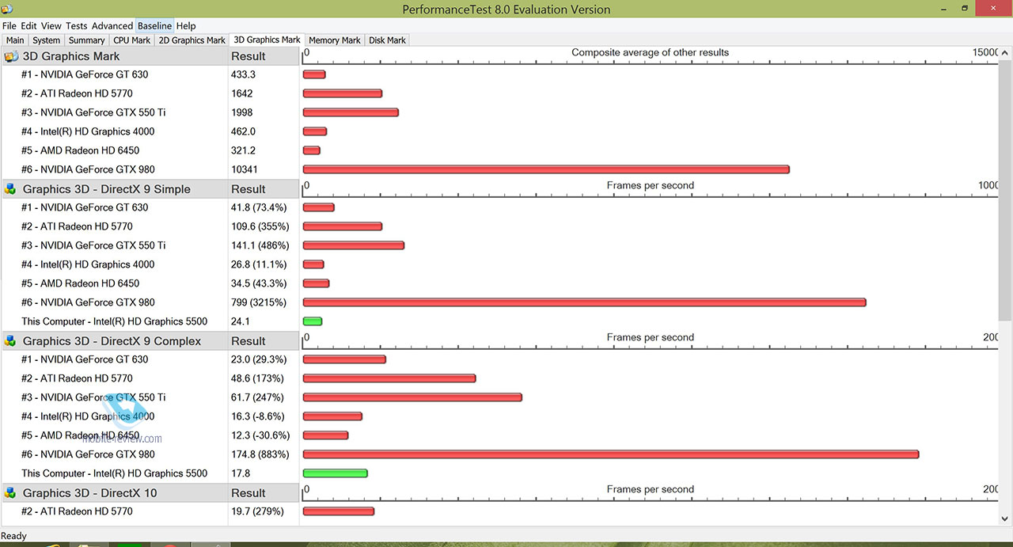Screen dimensions: 1013x547
Task: Click the DirectX 9 Simple section icon
Action: 10,189
